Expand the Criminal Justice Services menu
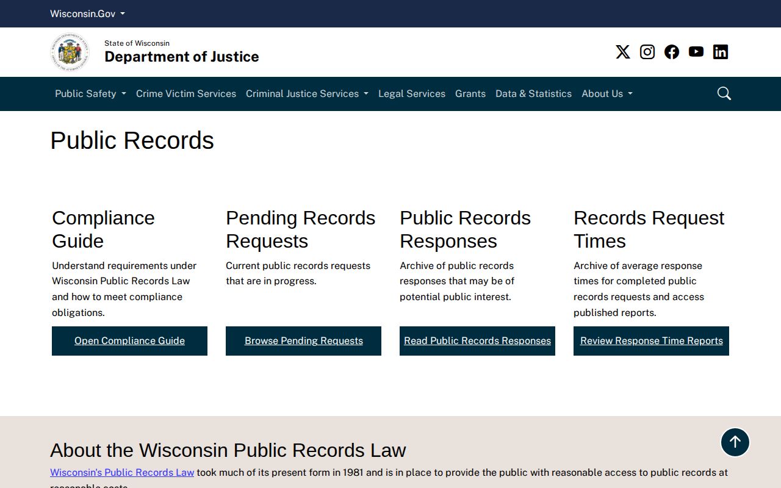781x488 pixels. point(307,93)
